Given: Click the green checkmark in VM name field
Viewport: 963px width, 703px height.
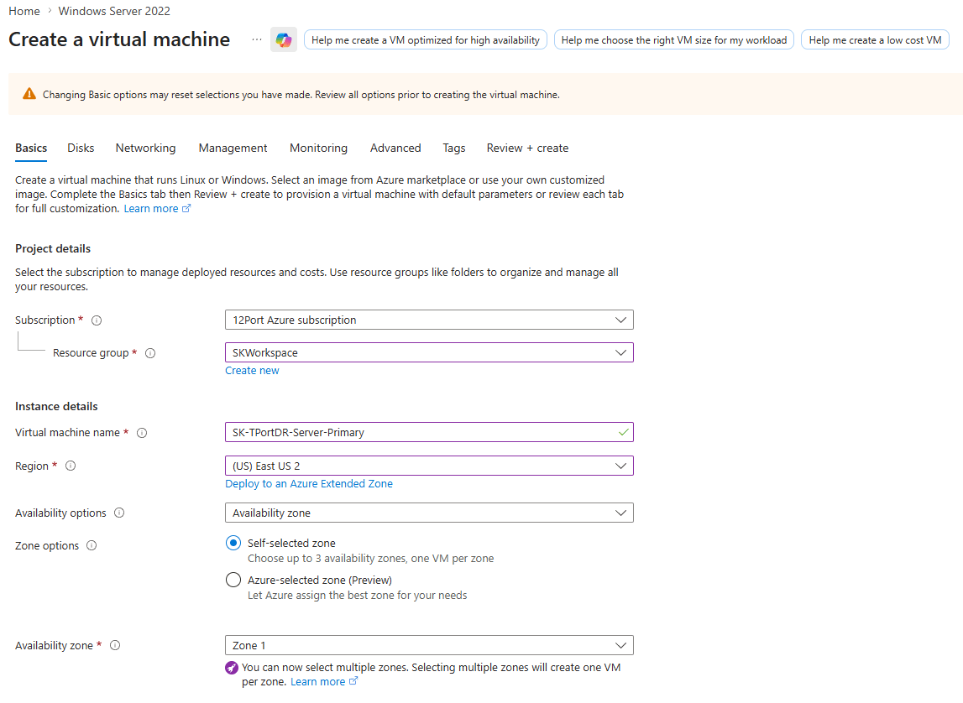Looking at the screenshot, I should pos(623,433).
